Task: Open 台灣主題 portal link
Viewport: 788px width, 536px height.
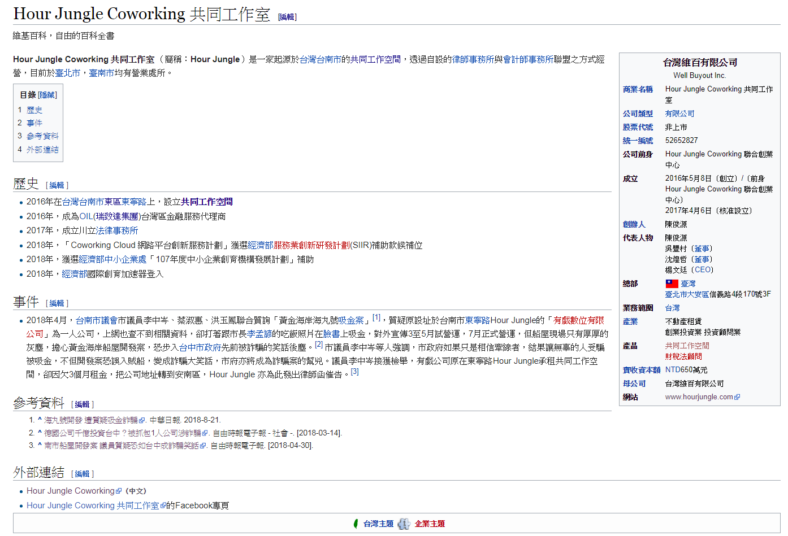Action: (378, 524)
